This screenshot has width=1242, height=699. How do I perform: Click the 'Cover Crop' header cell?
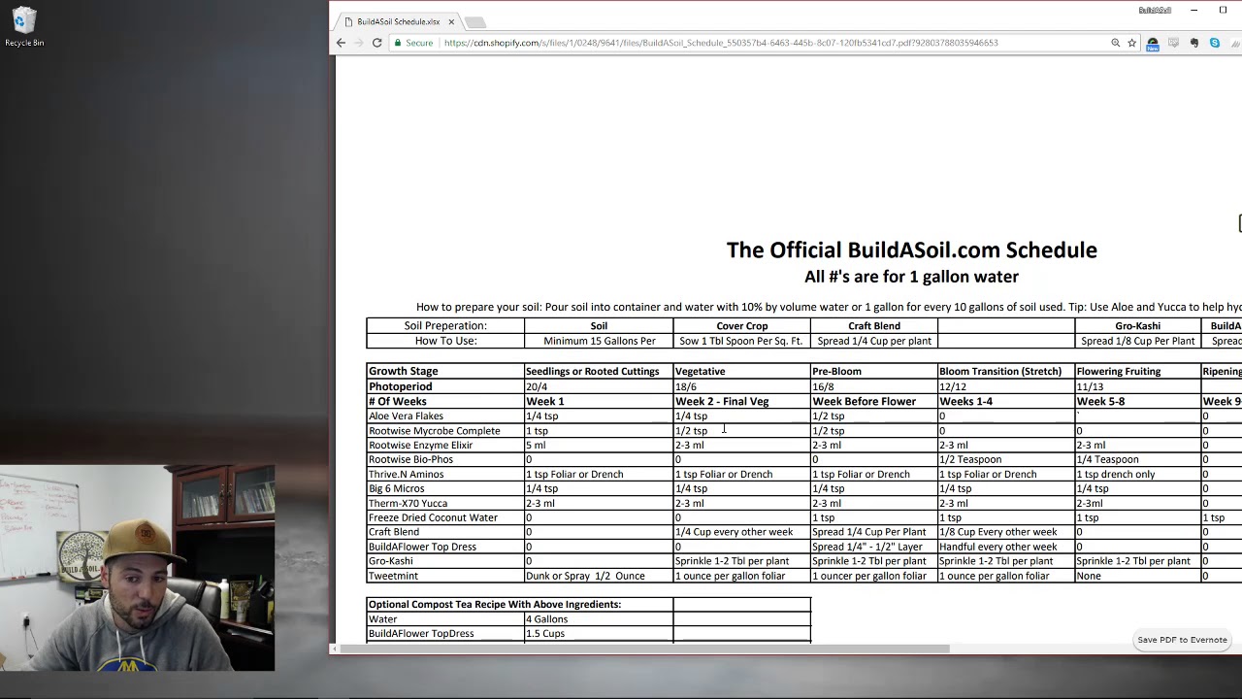point(741,326)
